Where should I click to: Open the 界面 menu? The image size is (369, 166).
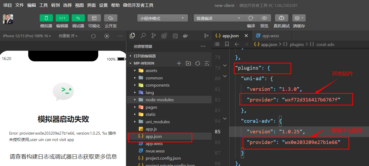pos(91,5)
